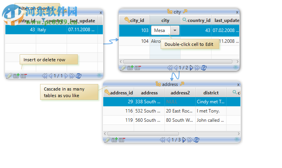Click the city_id column header
Viewport: 282px width, 168px height.
pos(134,20)
